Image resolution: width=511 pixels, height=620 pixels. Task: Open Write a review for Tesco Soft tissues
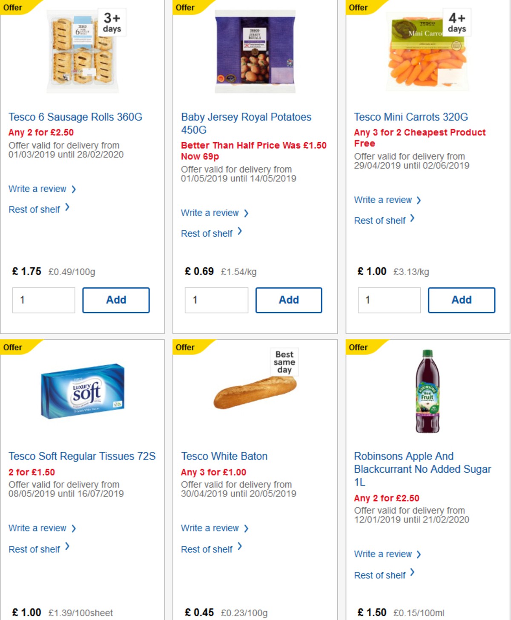coord(37,528)
